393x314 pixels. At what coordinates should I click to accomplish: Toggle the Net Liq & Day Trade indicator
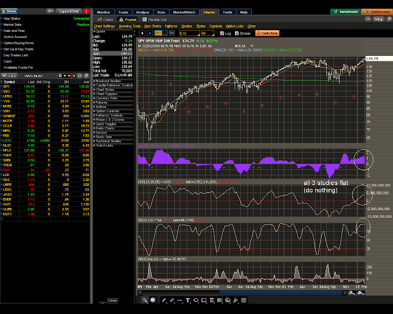2,49
